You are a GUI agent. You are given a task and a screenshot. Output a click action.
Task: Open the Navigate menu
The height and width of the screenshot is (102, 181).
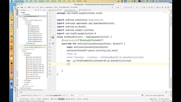(x=41, y=1)
